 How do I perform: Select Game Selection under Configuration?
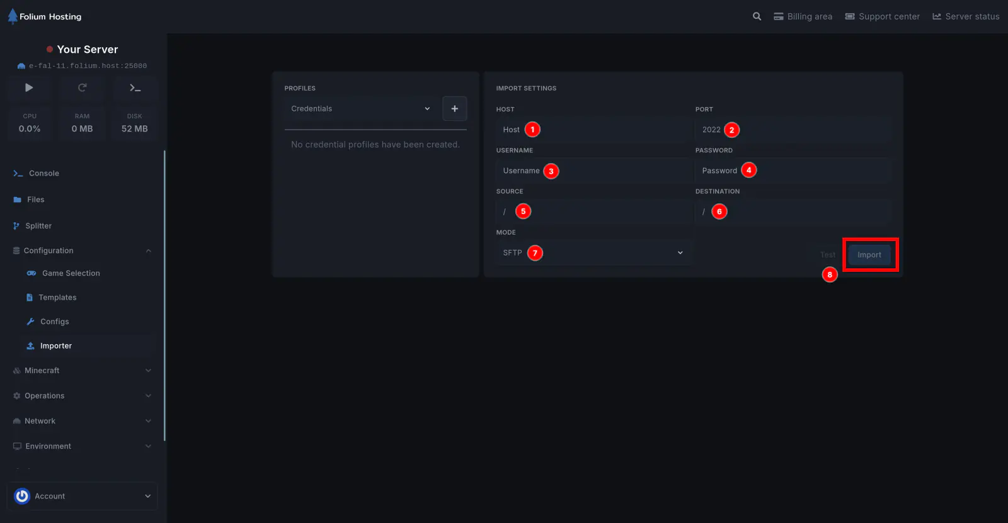pos(71,273)
